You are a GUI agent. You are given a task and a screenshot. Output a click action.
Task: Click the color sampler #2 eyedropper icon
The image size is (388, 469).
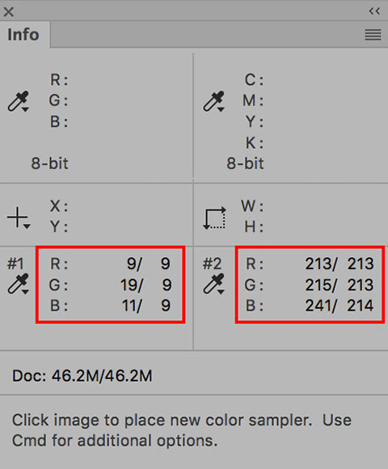pos(213,284)
